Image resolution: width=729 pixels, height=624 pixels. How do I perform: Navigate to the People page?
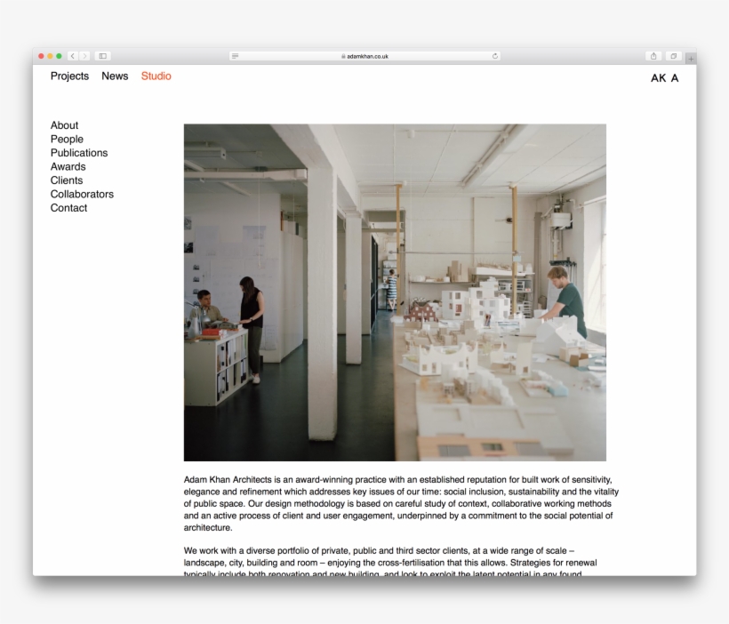67,140
